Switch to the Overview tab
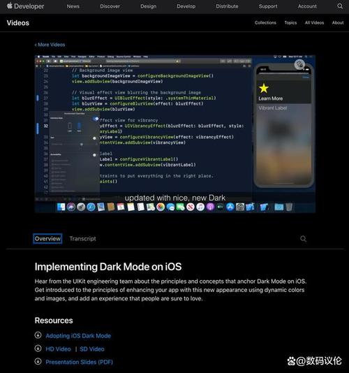The width and height of the screenshot is (349, 373). 47,239
